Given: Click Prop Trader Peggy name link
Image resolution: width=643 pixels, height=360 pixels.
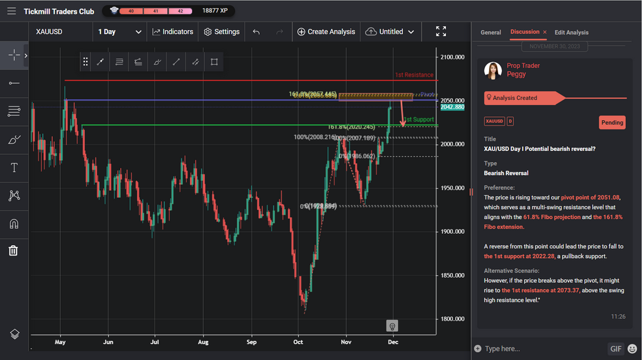Looking at the screenshot, I should tap(523, 70).
